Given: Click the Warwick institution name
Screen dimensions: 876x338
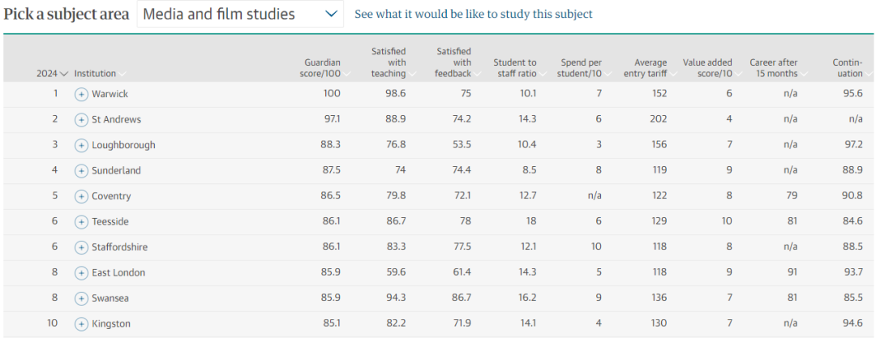Looking at the screenshot, I should 109,94.
